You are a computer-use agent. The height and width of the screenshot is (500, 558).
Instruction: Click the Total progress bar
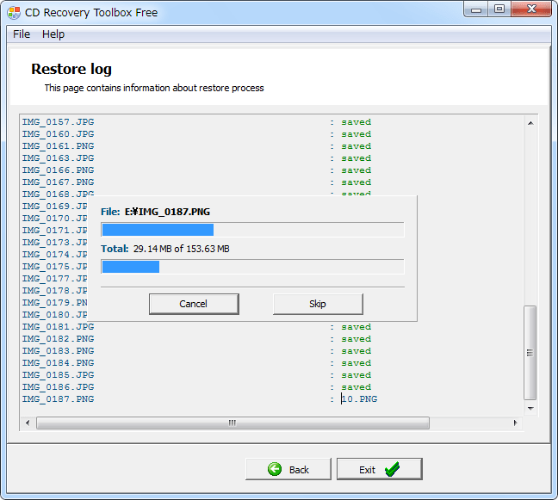(252, 267)
